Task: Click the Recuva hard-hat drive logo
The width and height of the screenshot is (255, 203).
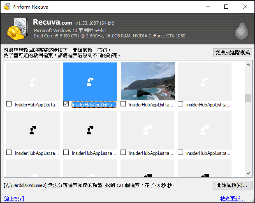Action: pyautogui.click(x=17, y=29)
